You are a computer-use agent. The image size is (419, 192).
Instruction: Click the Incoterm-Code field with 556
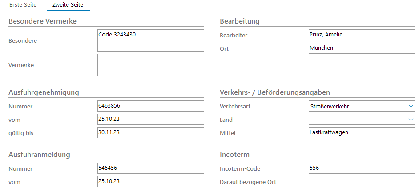tap(362, 168)
